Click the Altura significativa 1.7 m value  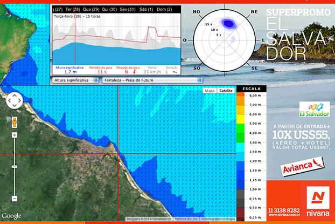[x=71, y=72]
